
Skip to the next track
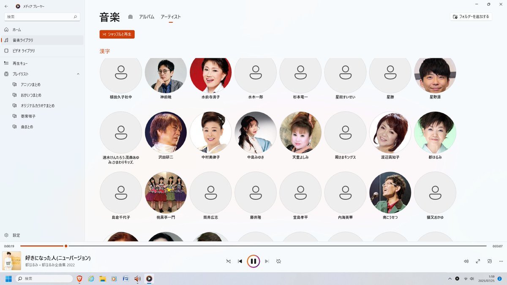(x=267, y=261)
